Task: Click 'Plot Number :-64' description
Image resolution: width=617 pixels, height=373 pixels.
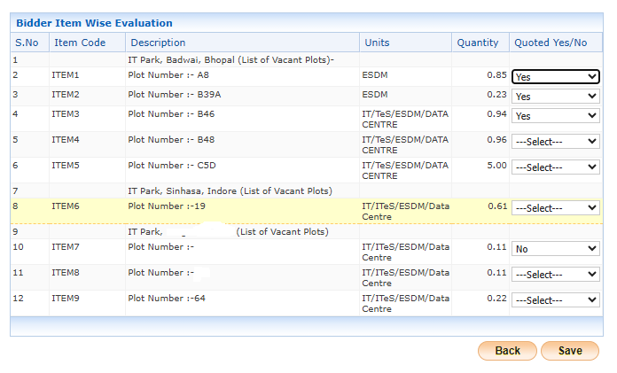Action: [167, 298]
